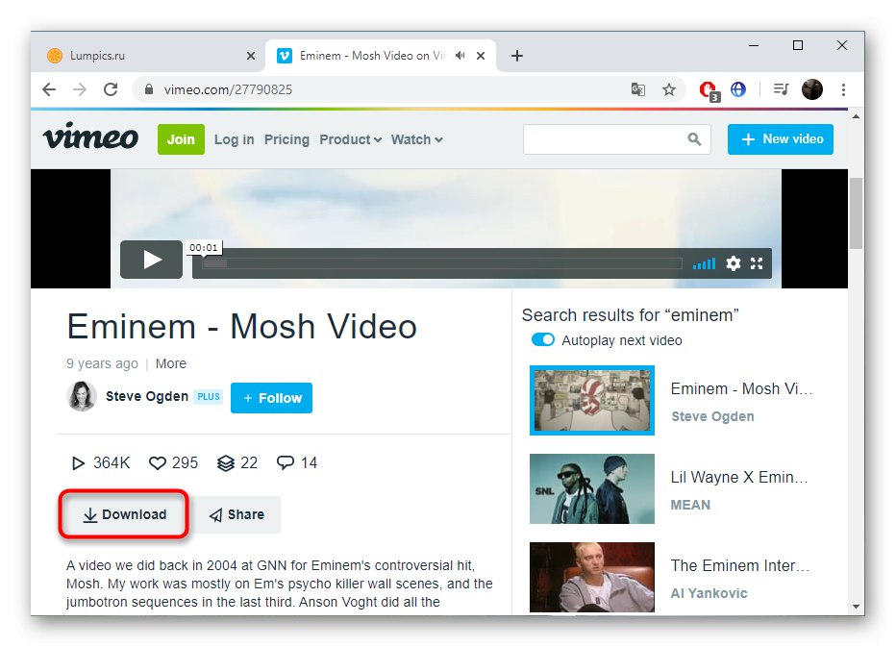Go forward in browser history

tap(80, 89)
